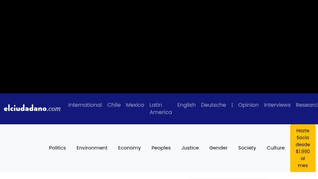The width and height of the screenshot is (318, 179).
Task: Open the Interviews section
Action: coord(277,105)
